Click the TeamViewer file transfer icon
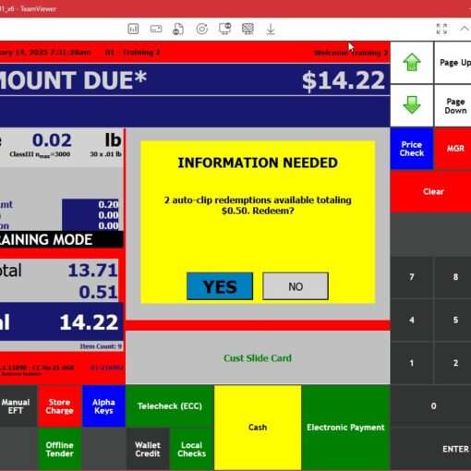Viewport: 471px width, 471px height. 178,29
